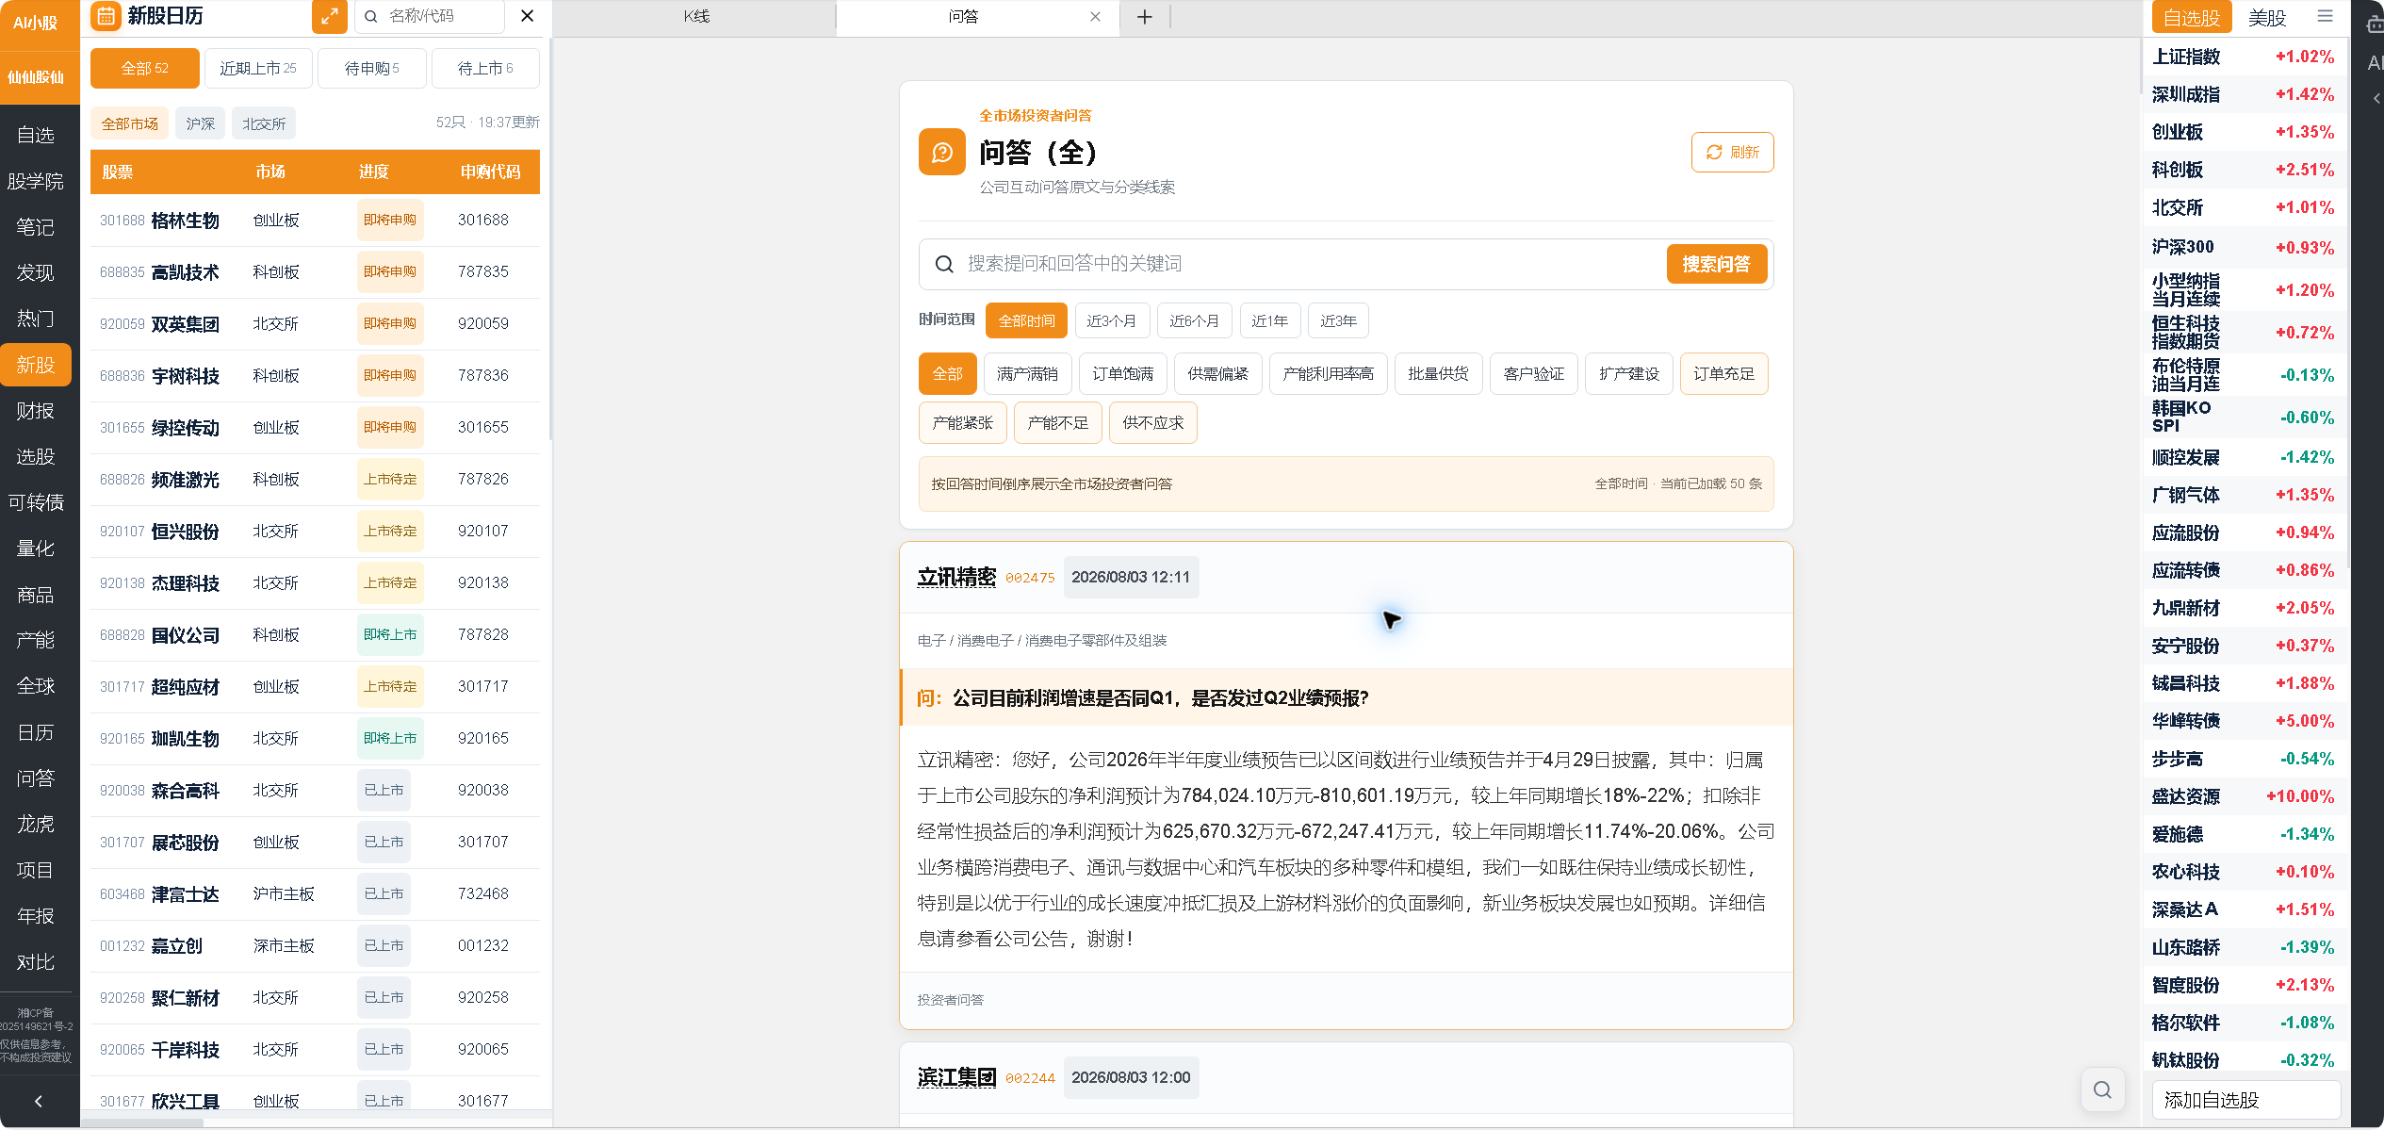The image size is (2384, 1130).
Task: Select the 订单充足 tag
Action: coord(1724,373)
